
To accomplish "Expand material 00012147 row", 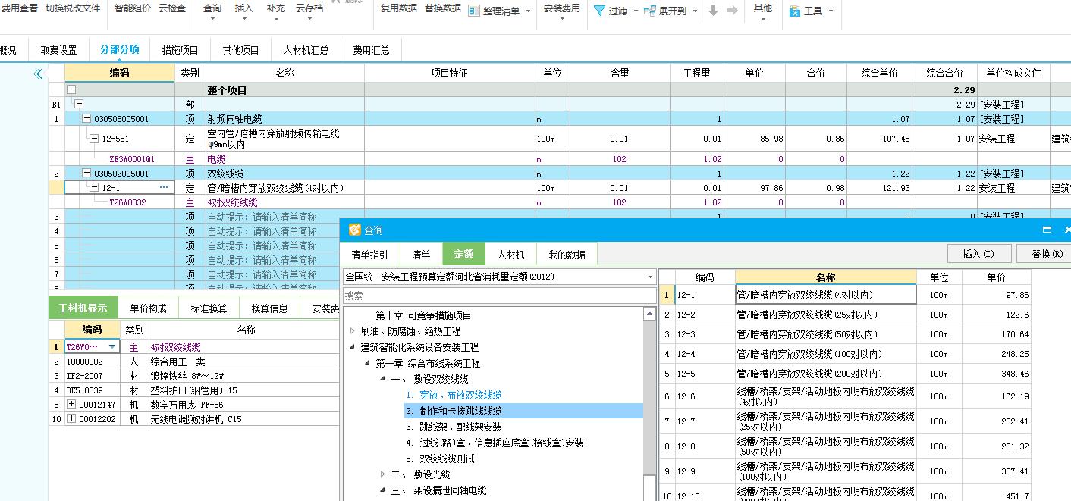I will click(x=71, y=405).
